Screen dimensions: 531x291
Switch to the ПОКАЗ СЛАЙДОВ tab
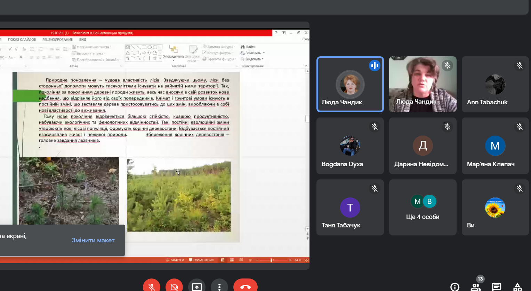[22, 40]
